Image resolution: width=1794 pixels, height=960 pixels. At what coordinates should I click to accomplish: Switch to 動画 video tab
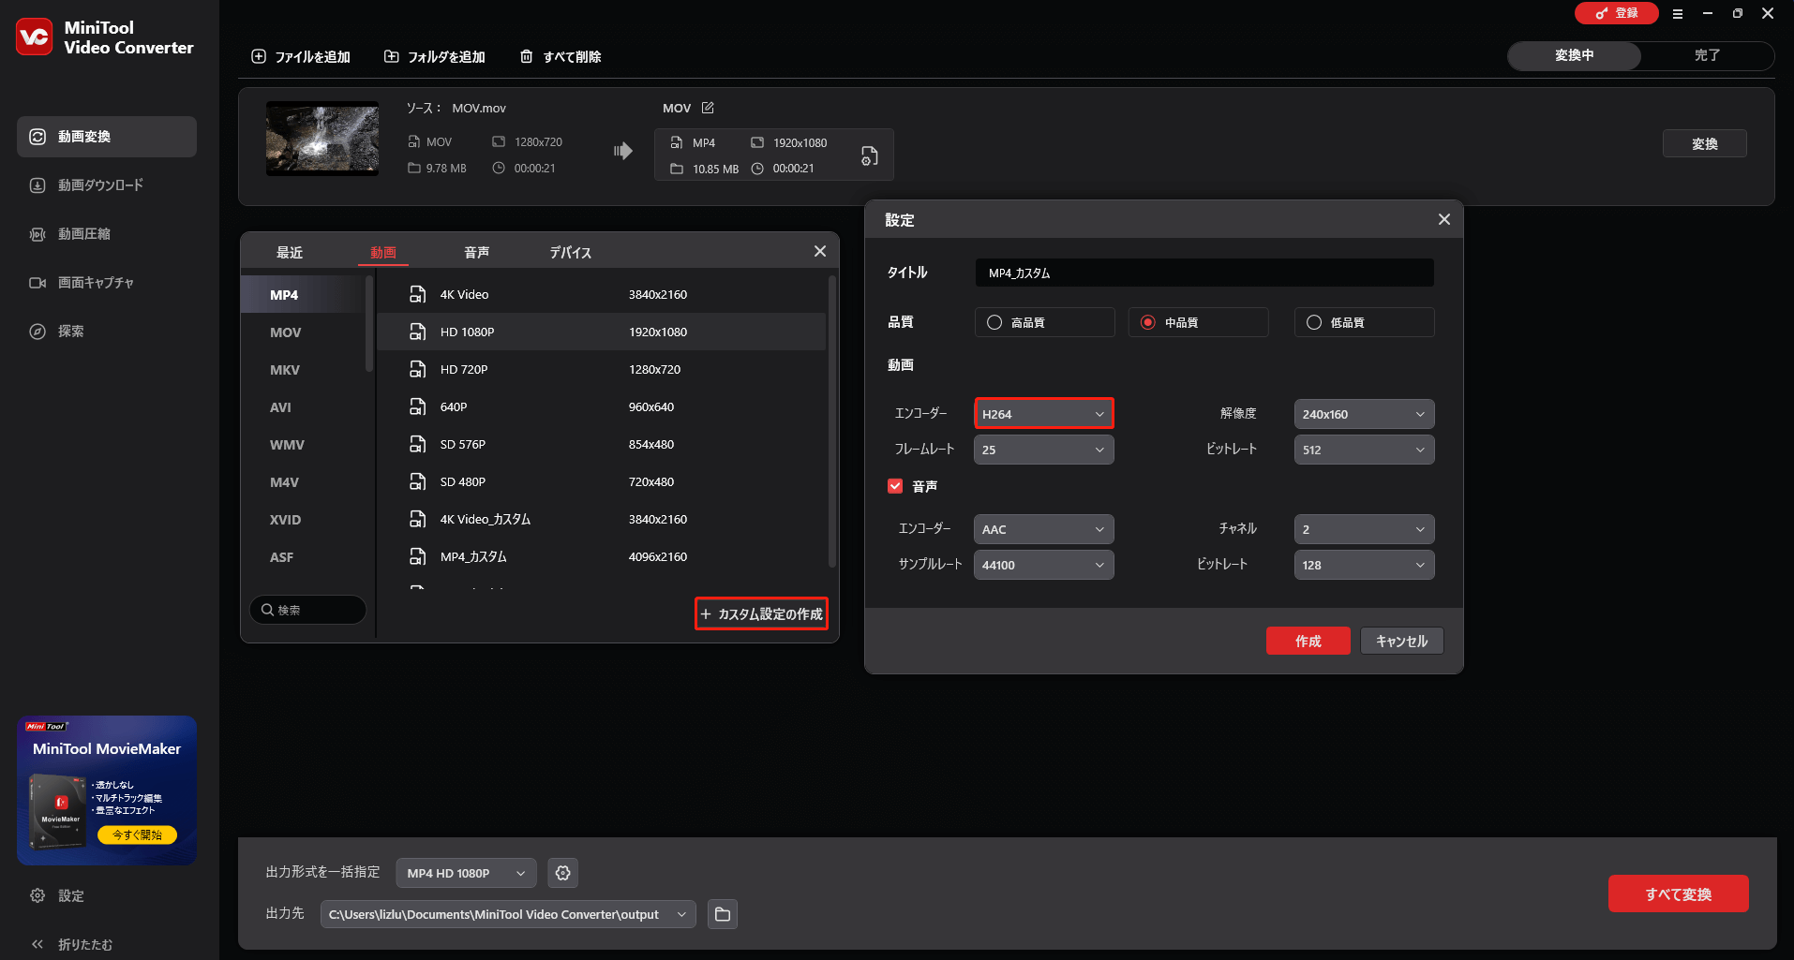383,252
